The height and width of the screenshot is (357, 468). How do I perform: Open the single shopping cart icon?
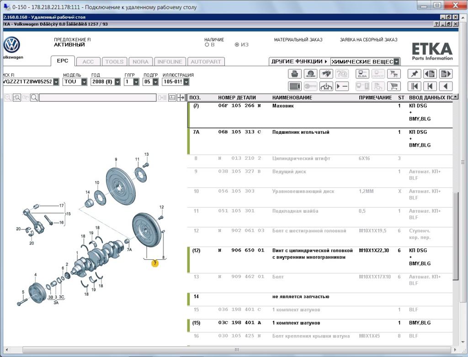tap(394, 86)
